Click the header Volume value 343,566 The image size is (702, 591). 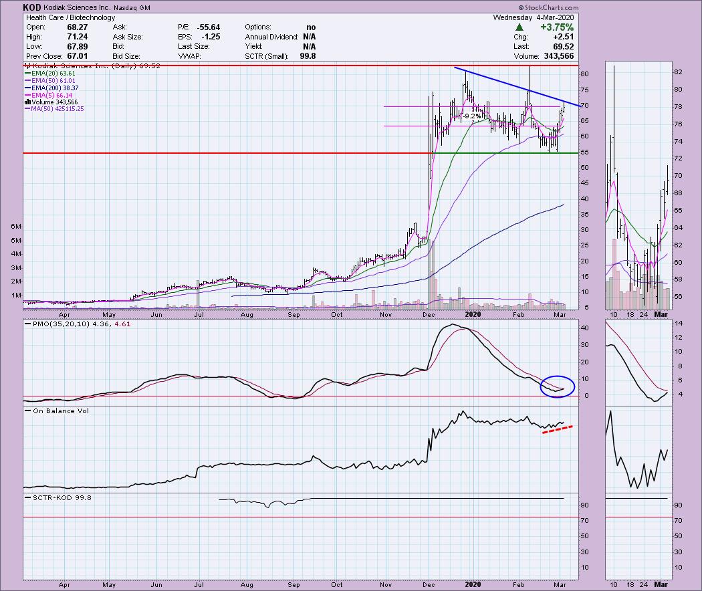pyautogui.click(x=559, y=56)
